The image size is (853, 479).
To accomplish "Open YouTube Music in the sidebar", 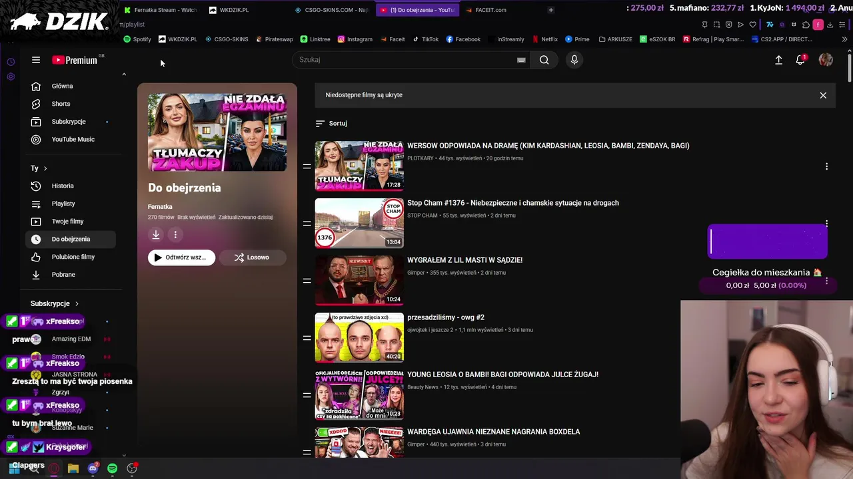I will [x=71, y=139].
